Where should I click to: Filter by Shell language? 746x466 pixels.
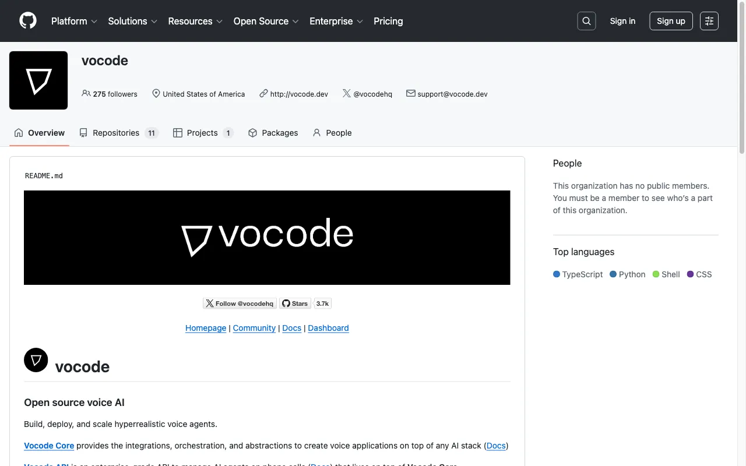point(666,274)
